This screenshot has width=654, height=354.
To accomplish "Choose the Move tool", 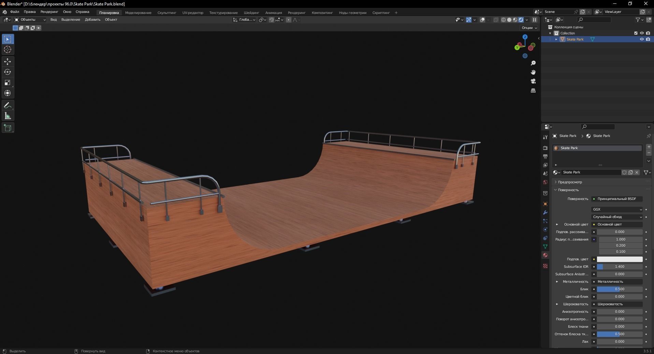I will coord(8,62).
